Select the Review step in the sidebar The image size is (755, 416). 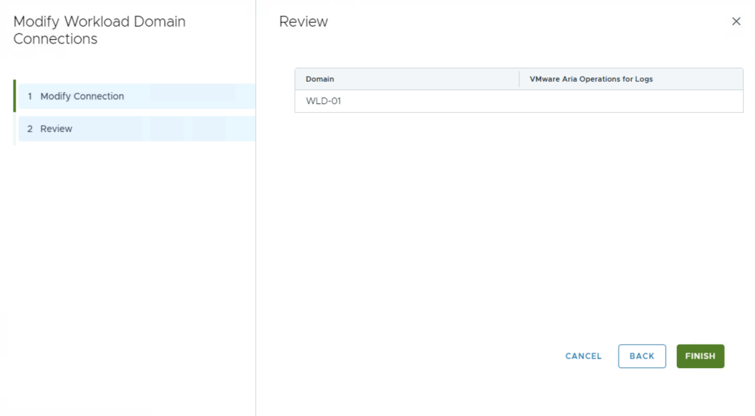click(56, 129)
